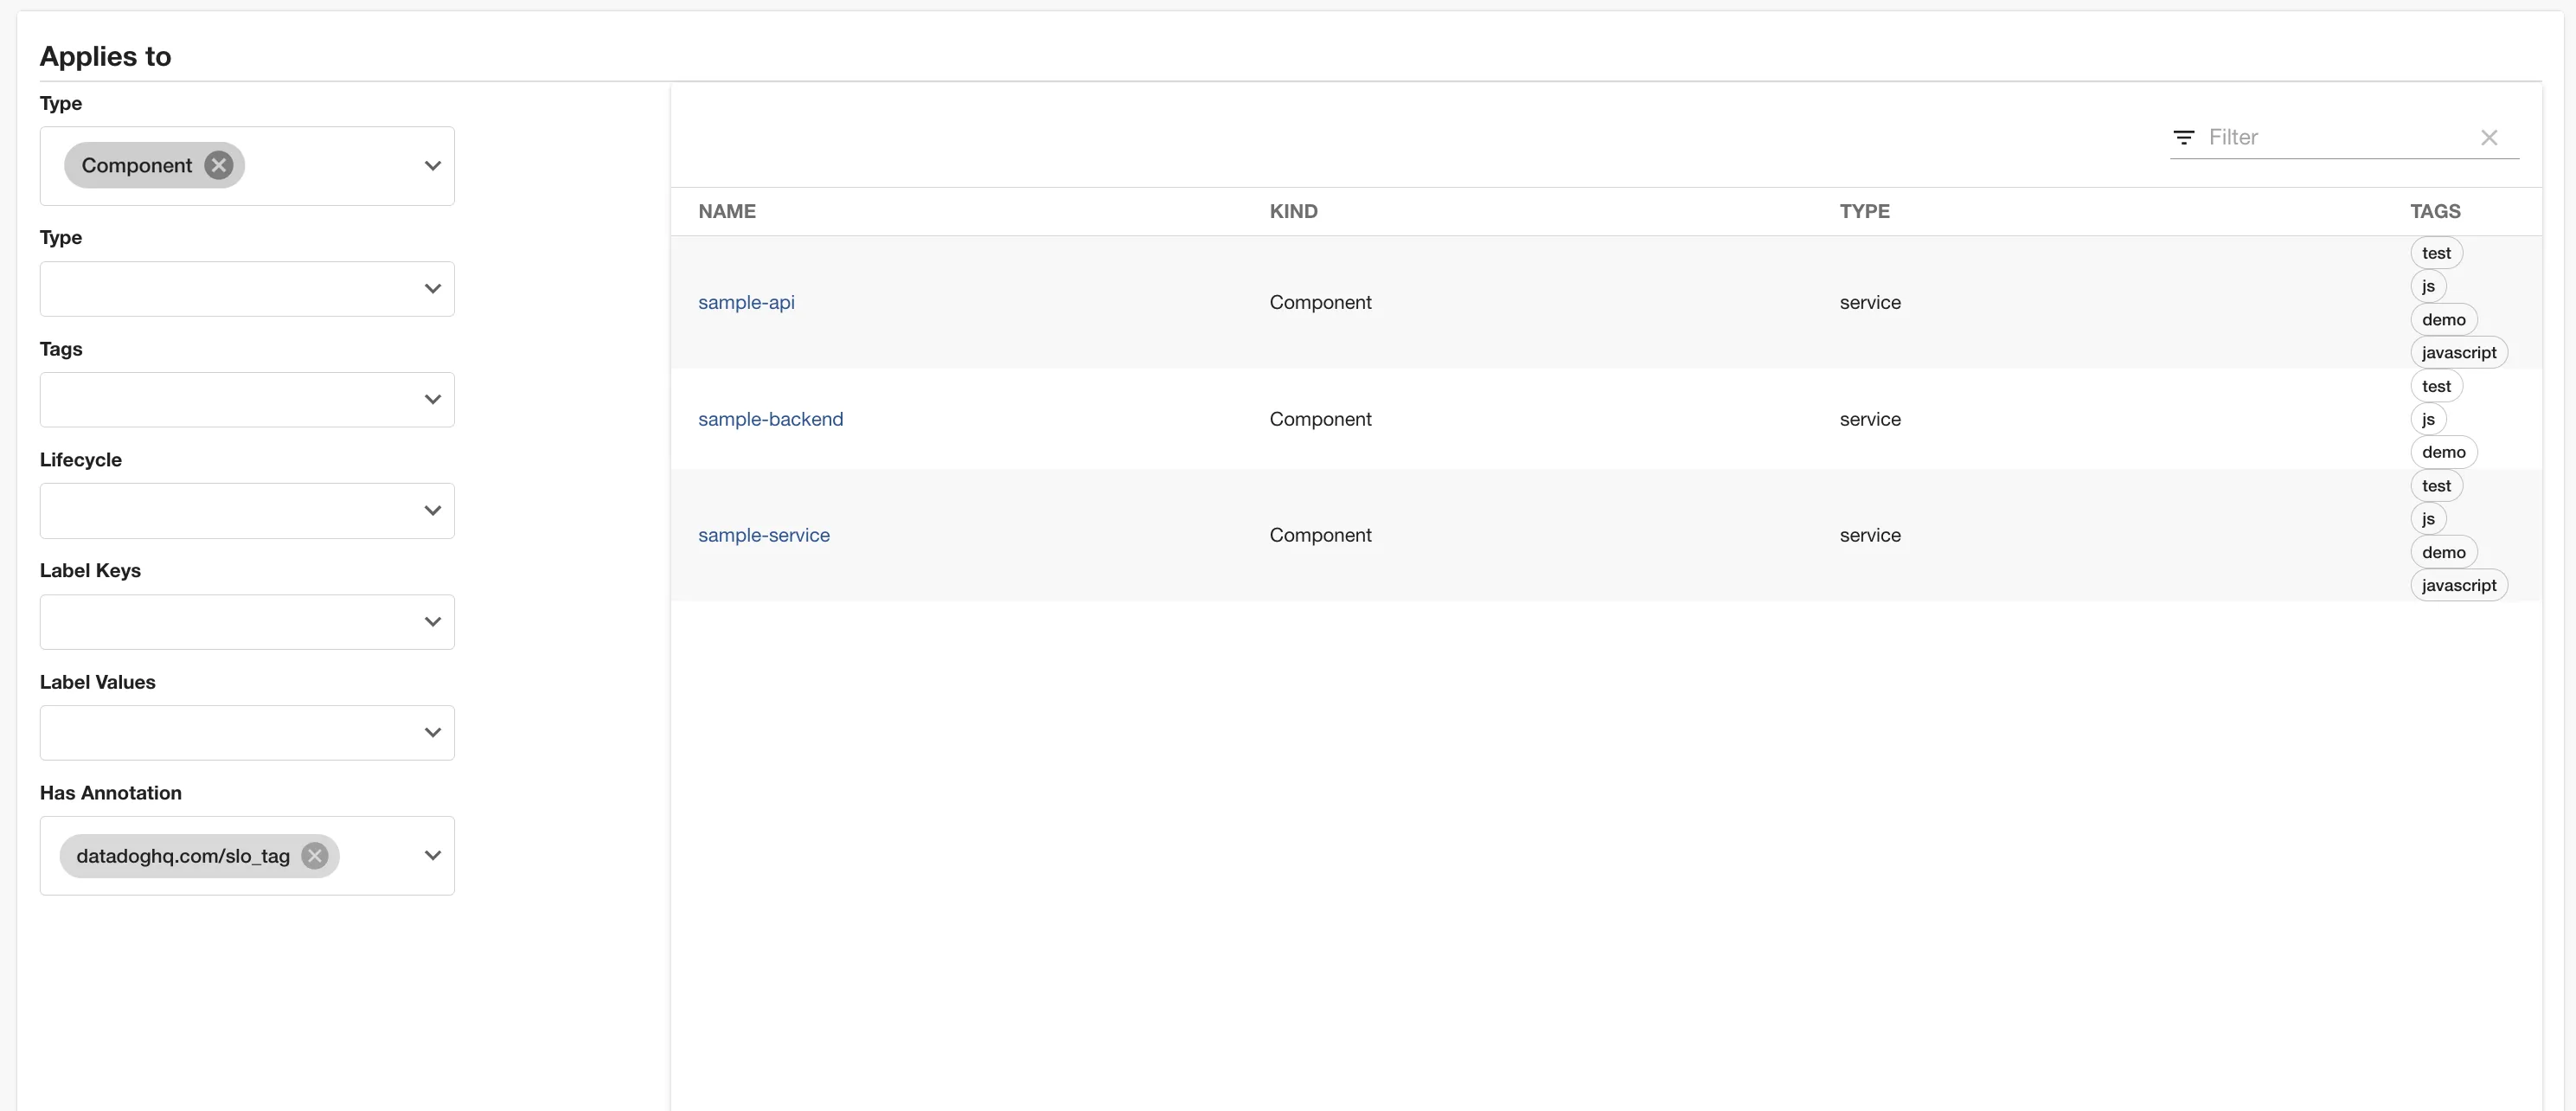Expand the Kind Type dropdown containing Component
Screen dimensions: 2576x1111
pos(432,166)
